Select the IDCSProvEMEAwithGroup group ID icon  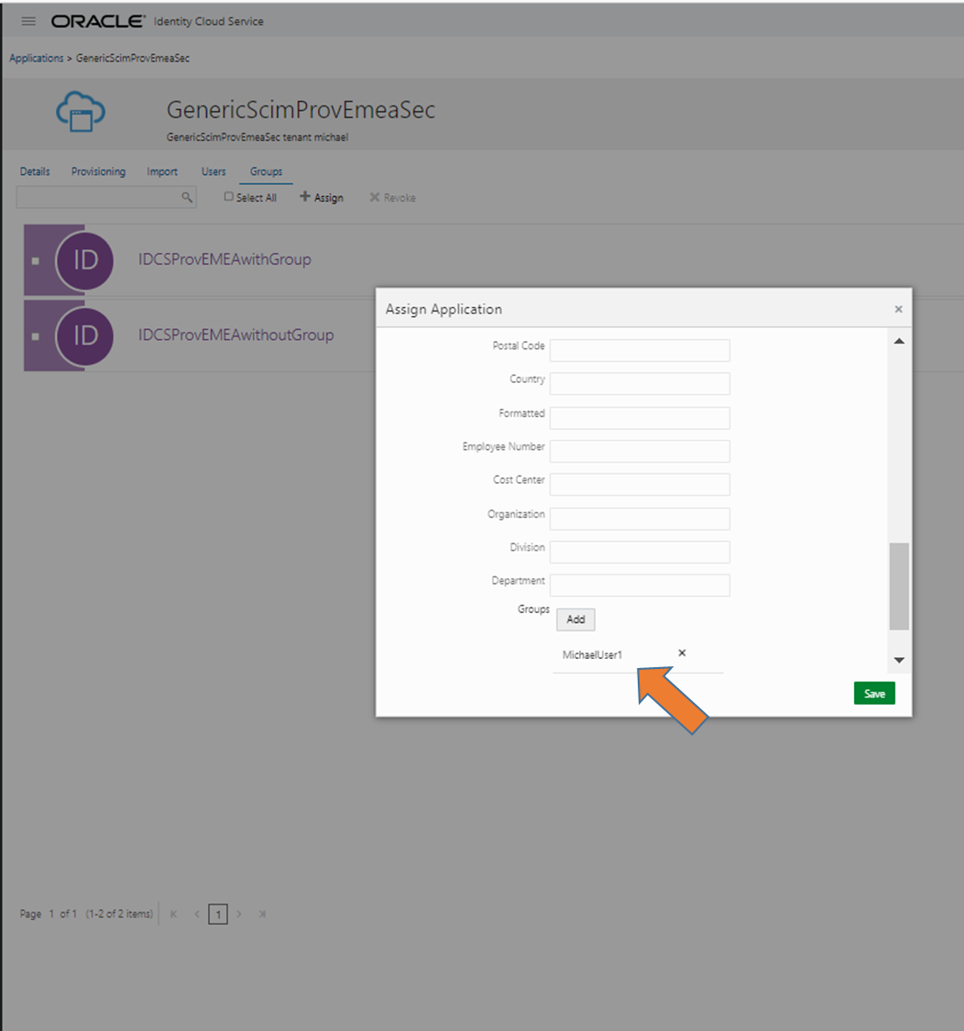(x=85, y=259)
